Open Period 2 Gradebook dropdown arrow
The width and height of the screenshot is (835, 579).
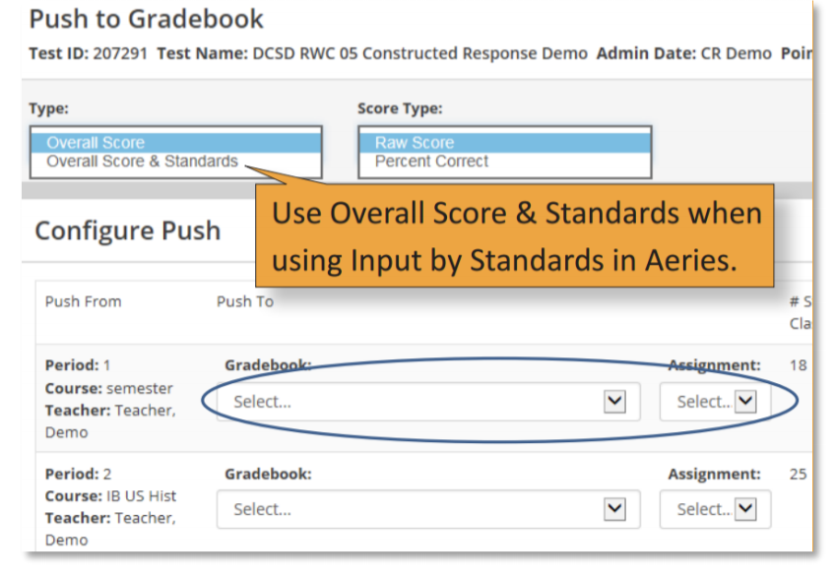(614, 509)
